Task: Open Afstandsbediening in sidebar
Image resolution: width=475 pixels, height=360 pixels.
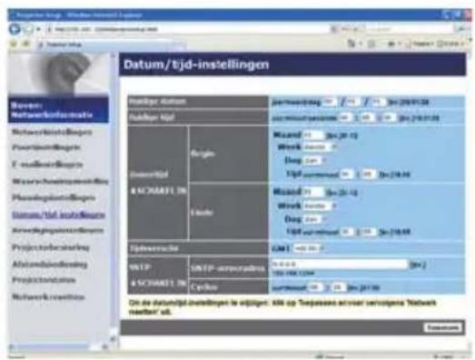Action: (49, 265)
